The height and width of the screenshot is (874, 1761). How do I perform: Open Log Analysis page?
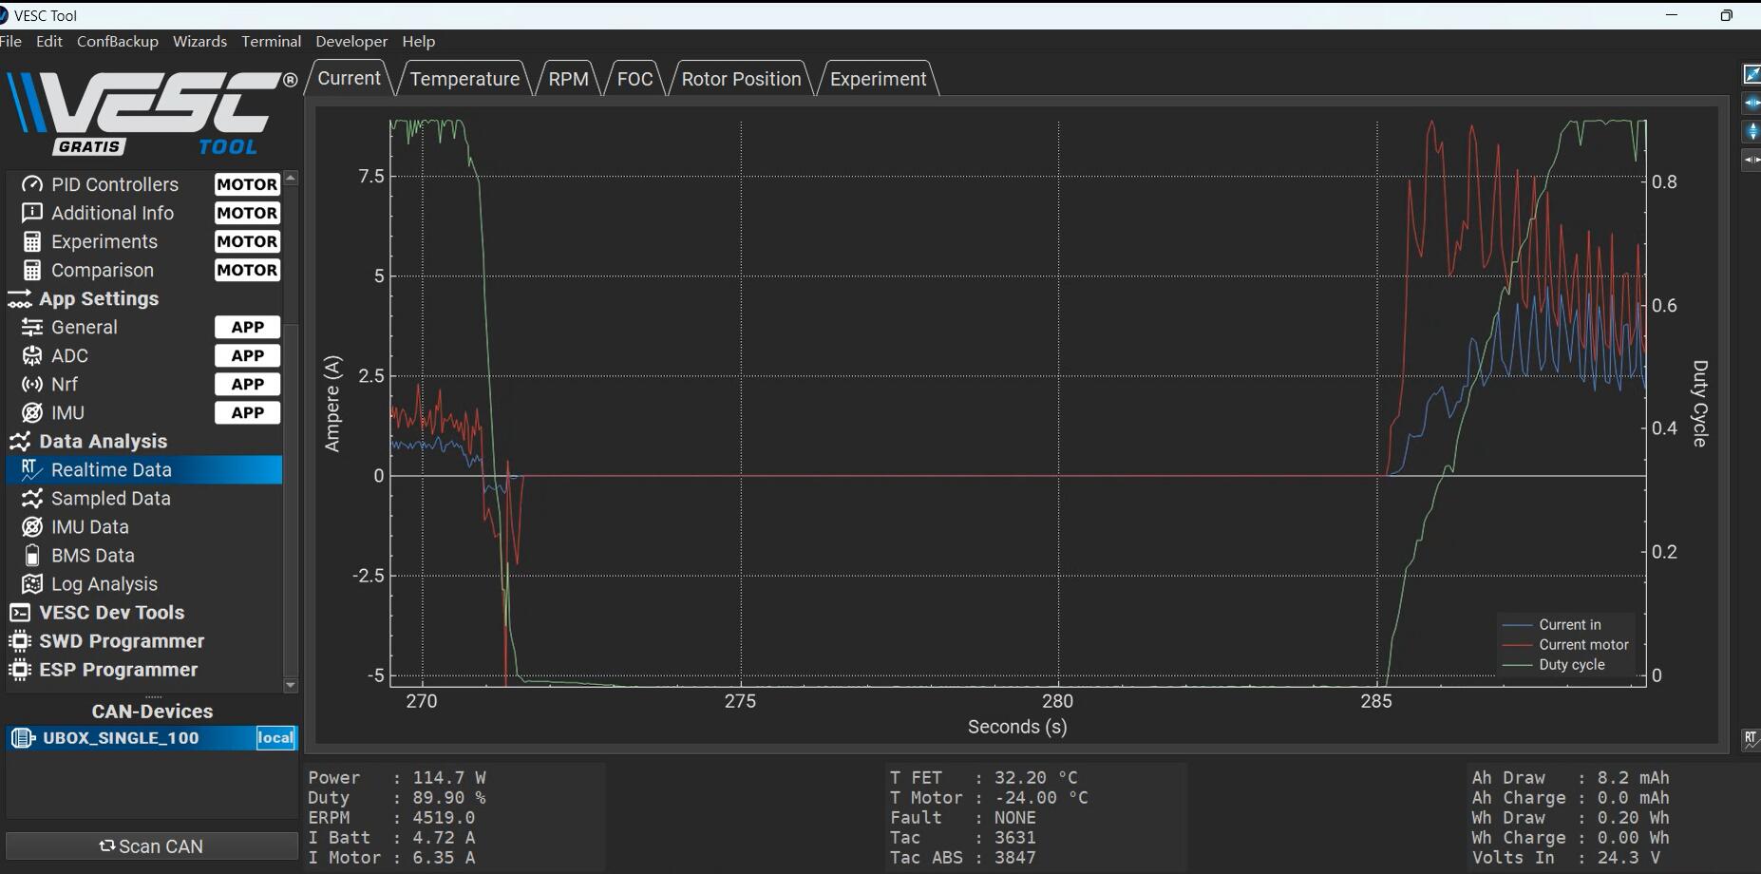144,583
